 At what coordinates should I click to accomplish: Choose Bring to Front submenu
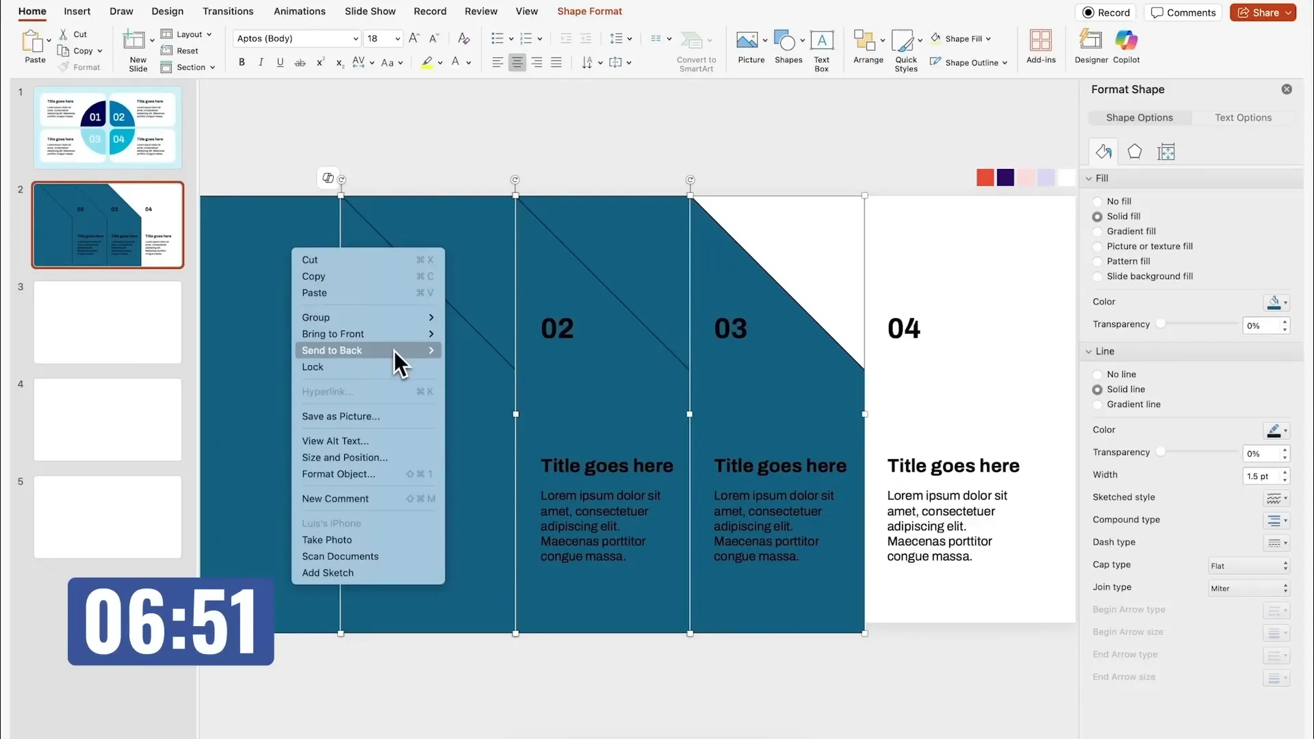pos(368,334)
